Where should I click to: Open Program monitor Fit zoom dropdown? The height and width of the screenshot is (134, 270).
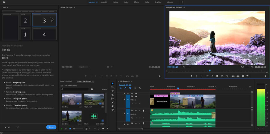[186, 67]
